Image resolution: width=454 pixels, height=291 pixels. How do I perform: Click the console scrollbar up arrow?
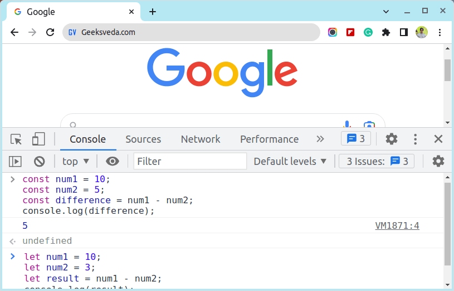point(448,177)
